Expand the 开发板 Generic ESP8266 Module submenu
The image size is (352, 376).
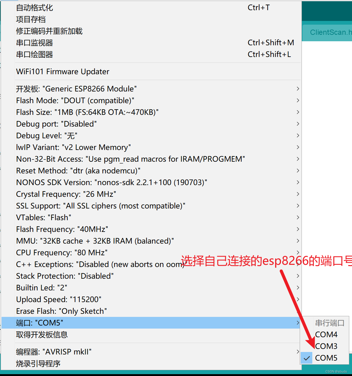76,89
